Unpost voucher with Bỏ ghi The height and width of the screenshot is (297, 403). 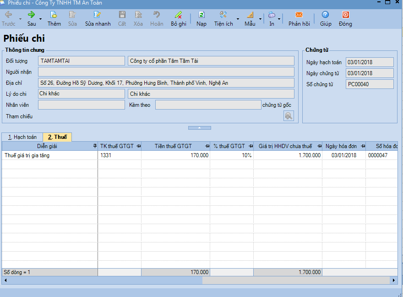click(178, 19)
